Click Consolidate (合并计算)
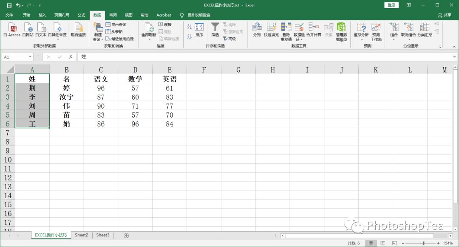The height and width of the screenshot is (247, 459). [314, 30]
